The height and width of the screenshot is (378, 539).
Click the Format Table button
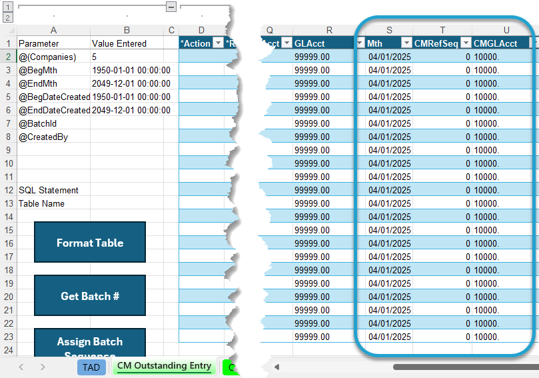coord(90,242)
